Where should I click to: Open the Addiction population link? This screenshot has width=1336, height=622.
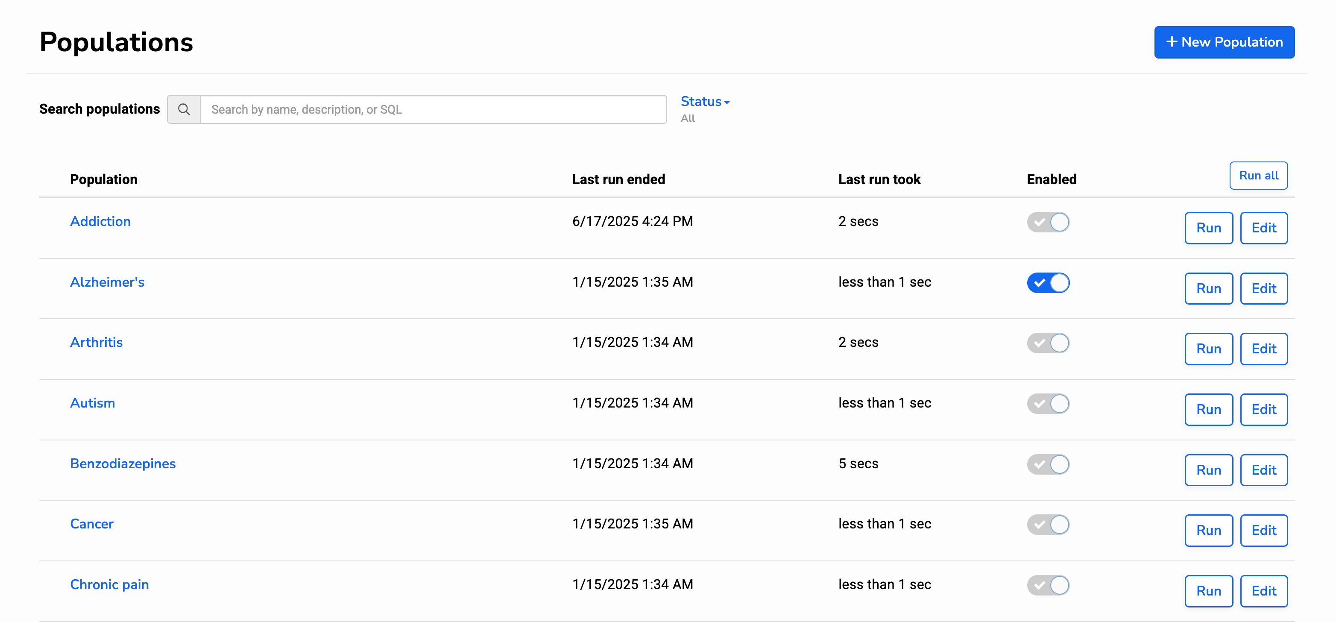click(x=100, y=222)
